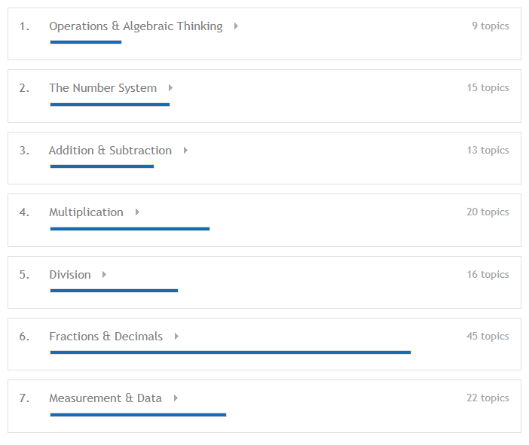Open the Multiplication topic link
This screenshot has width=529, height=445.
pos(87,212)
